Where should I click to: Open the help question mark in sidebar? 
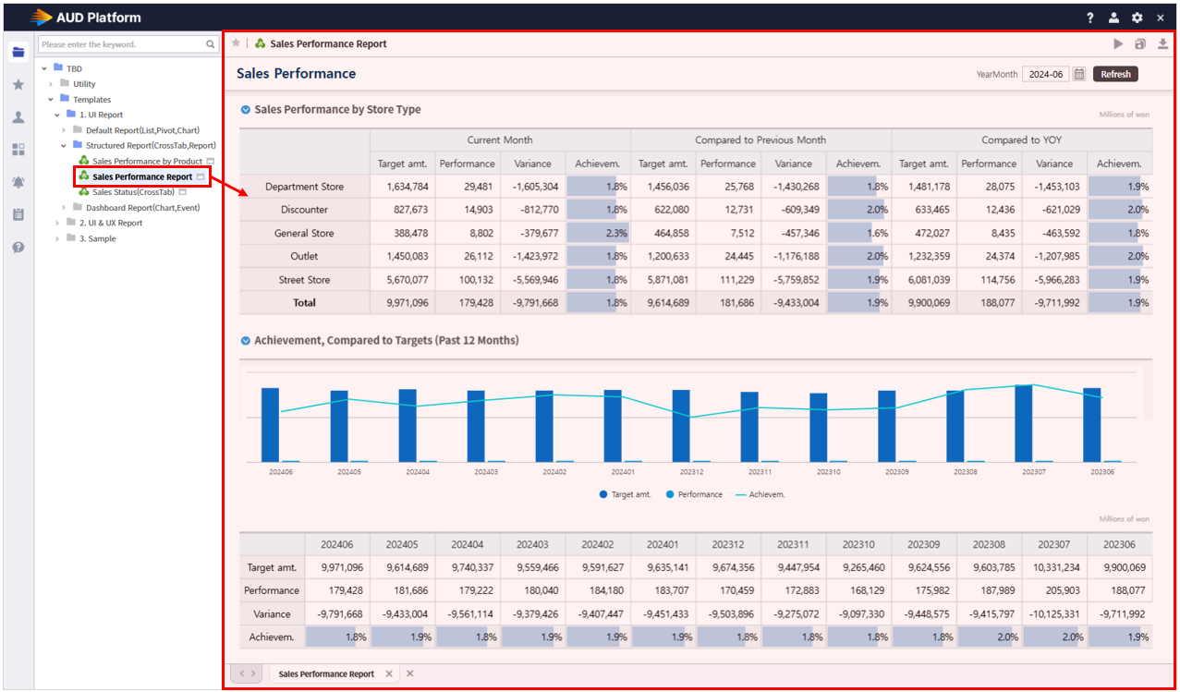coord(18,247)
